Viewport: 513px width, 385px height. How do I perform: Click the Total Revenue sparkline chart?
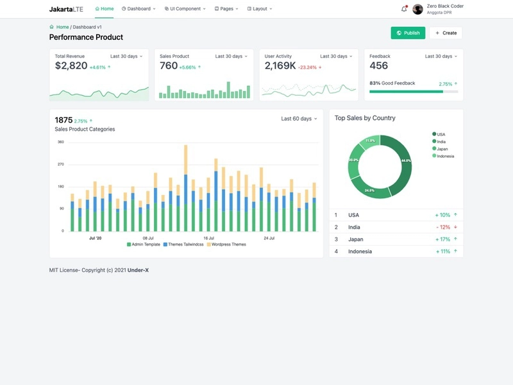[99, 93]
